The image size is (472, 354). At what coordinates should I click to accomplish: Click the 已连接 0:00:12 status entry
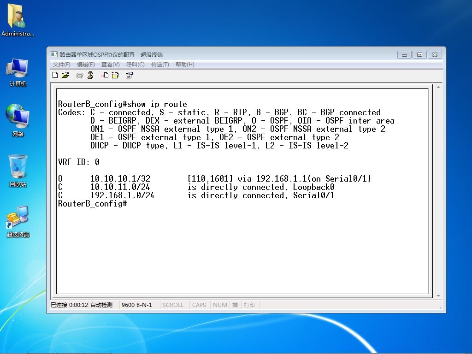(x=69, y=305)
